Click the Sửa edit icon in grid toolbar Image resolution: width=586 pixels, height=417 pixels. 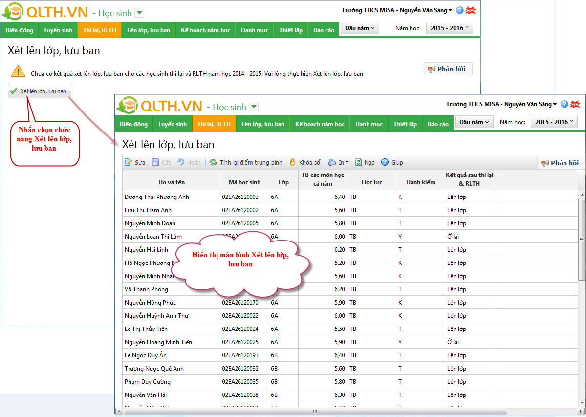pos(129,163)
